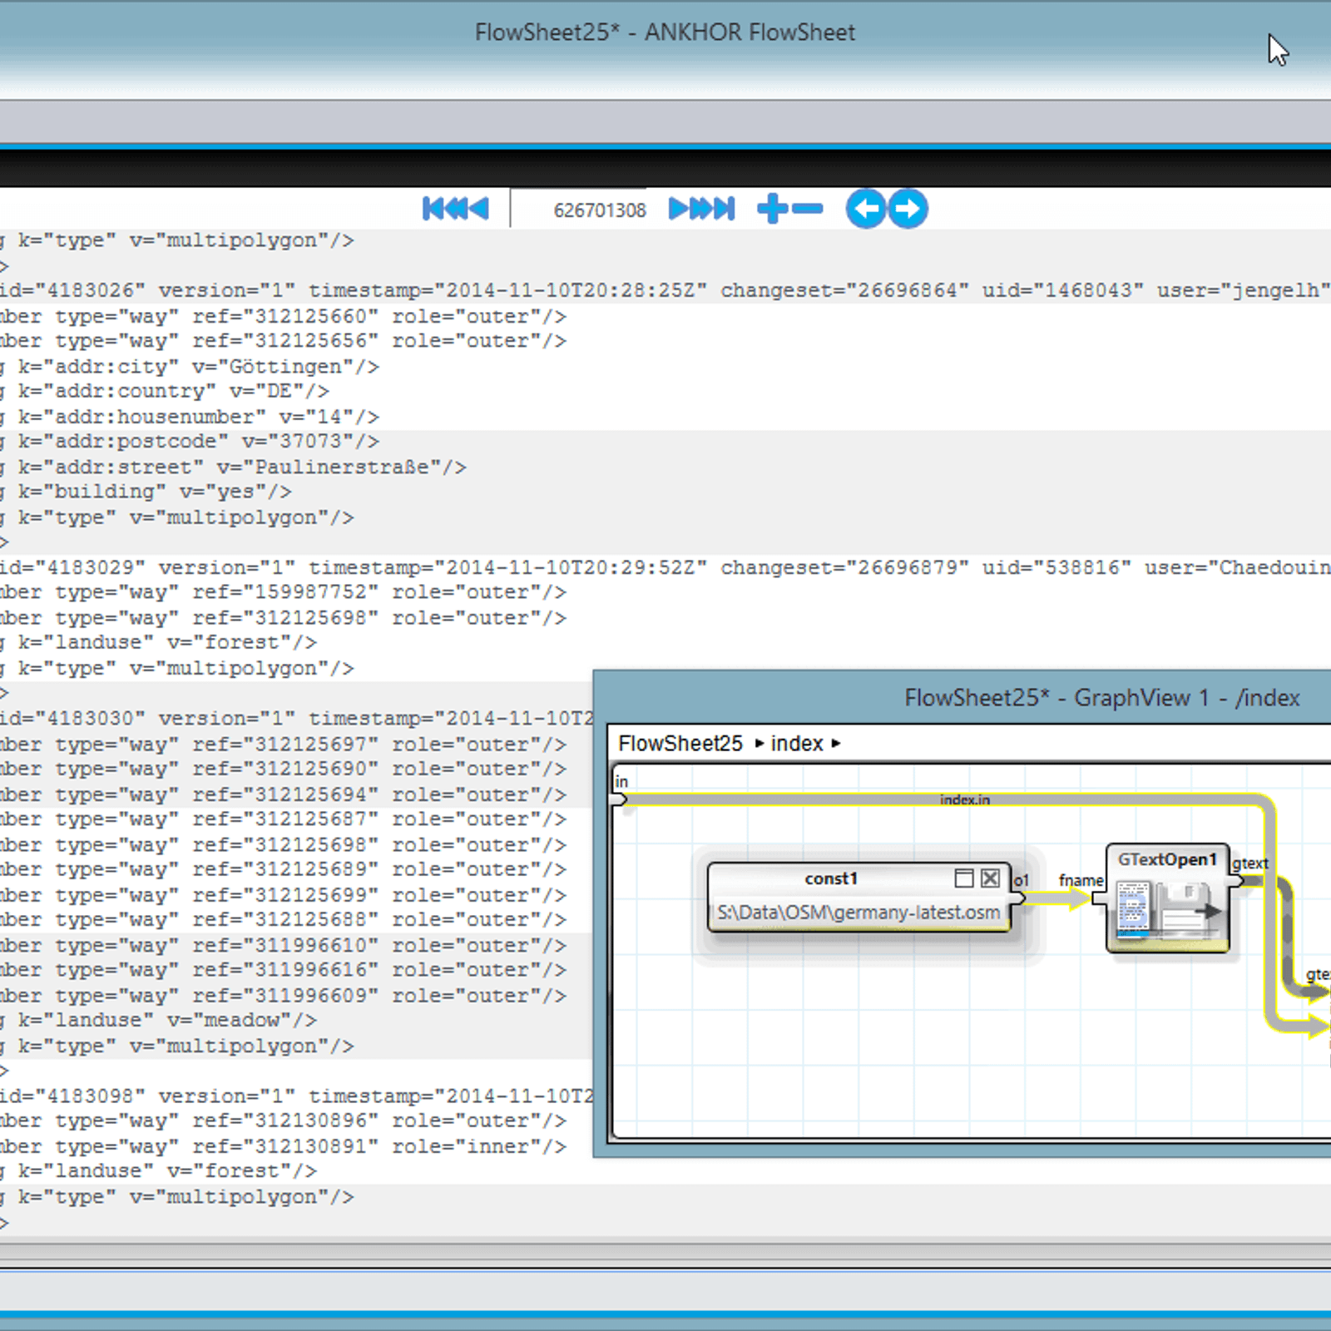Screen dimensions: 1331x1331
Task: Step back one position with the single left arrow
Action: 478,208
